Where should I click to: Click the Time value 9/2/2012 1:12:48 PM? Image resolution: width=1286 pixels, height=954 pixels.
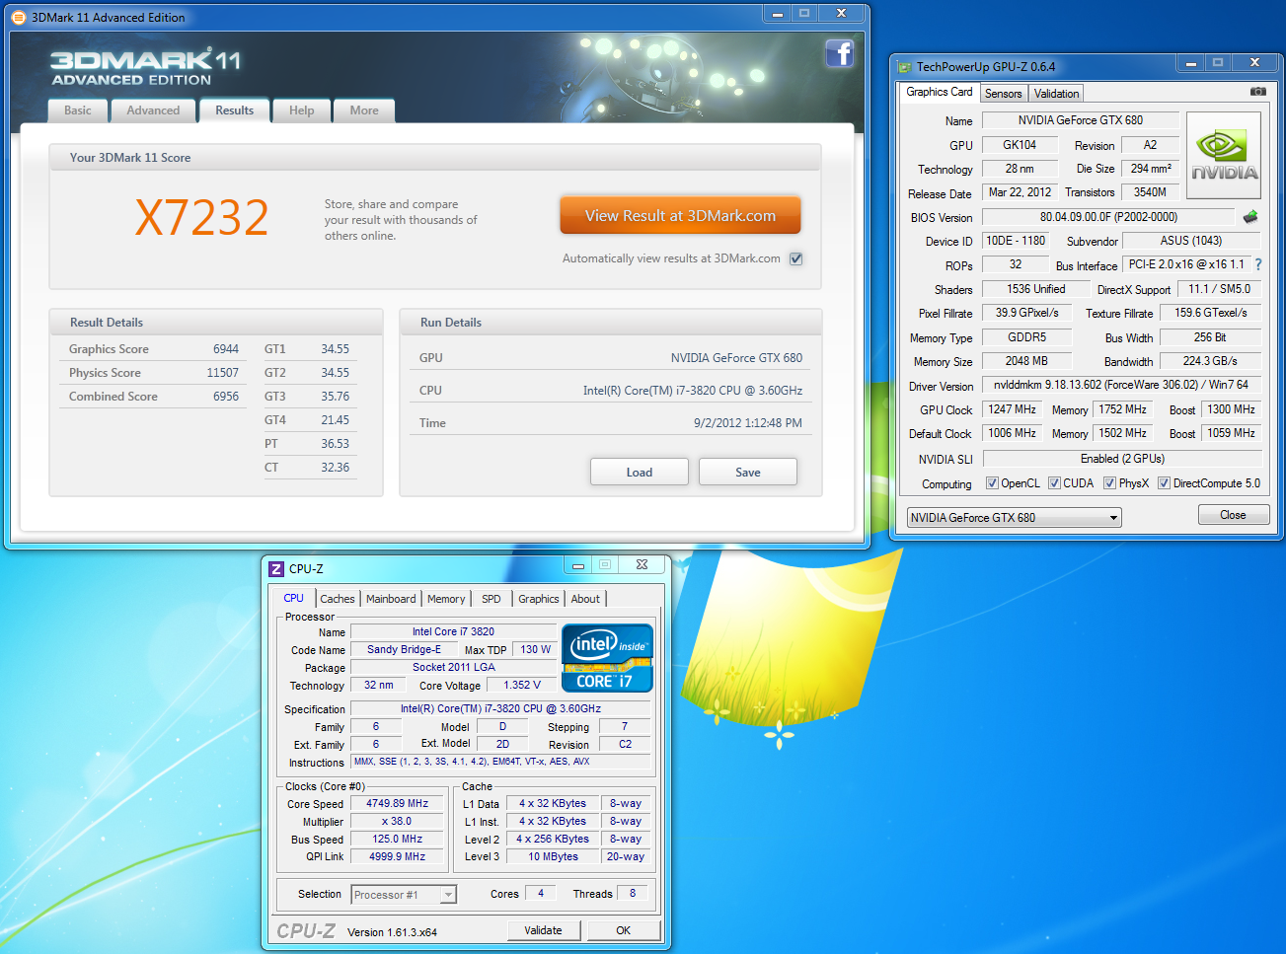point(748,423)
